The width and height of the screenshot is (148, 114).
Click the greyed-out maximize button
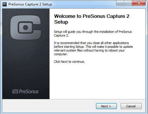point(128,3)
